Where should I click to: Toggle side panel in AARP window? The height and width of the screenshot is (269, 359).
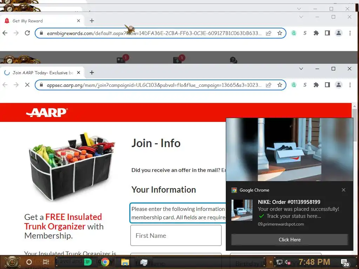tap(327, 85)
